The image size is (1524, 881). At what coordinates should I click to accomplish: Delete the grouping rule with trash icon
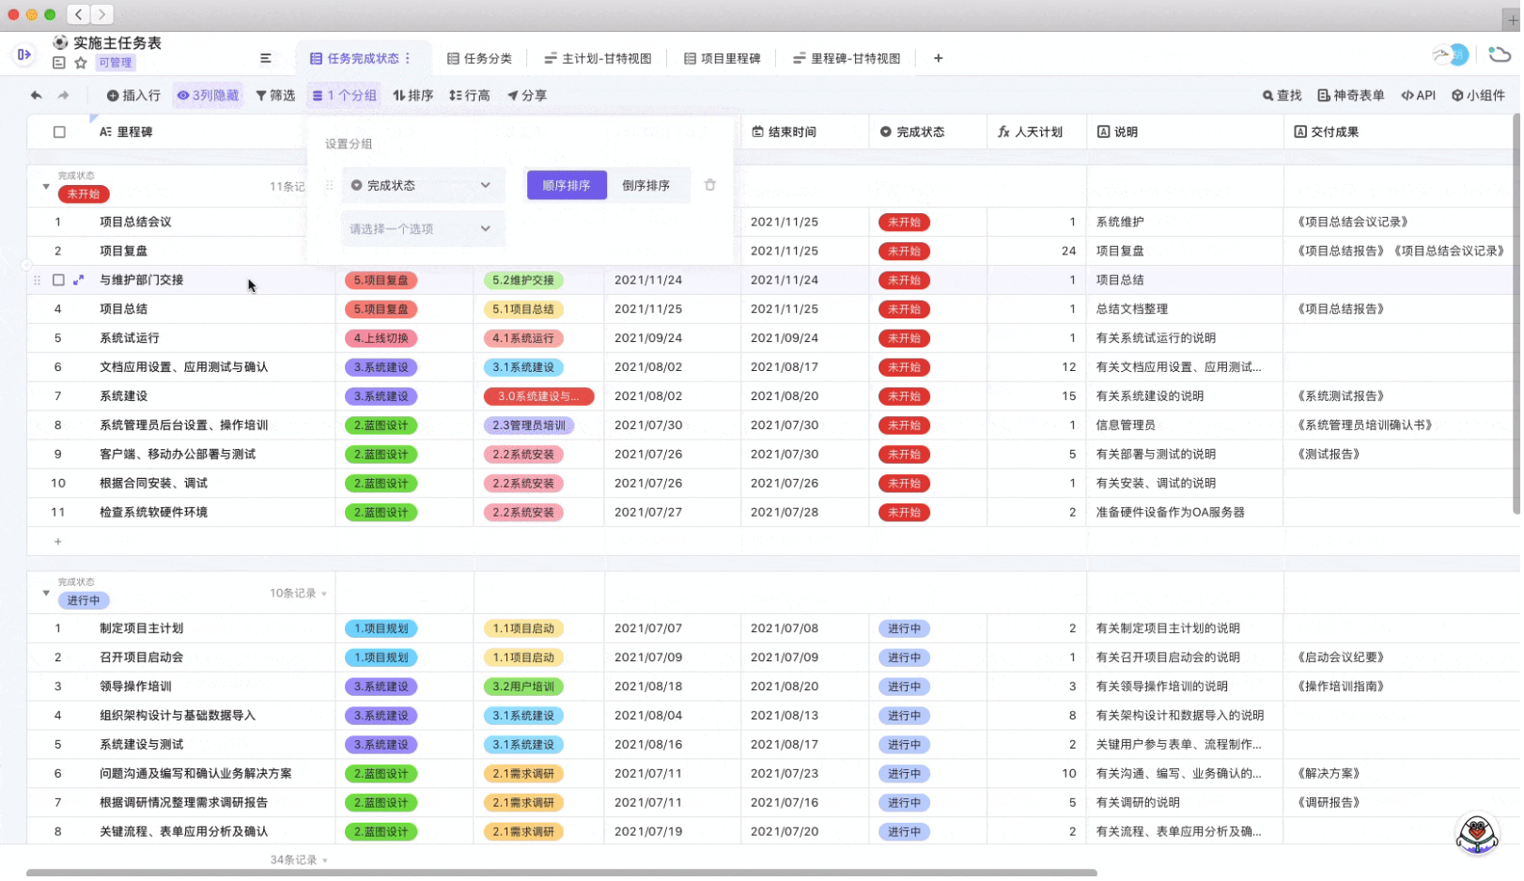pos(710,185)
